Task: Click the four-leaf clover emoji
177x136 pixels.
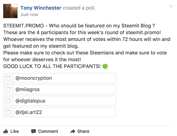Action: 105,66
